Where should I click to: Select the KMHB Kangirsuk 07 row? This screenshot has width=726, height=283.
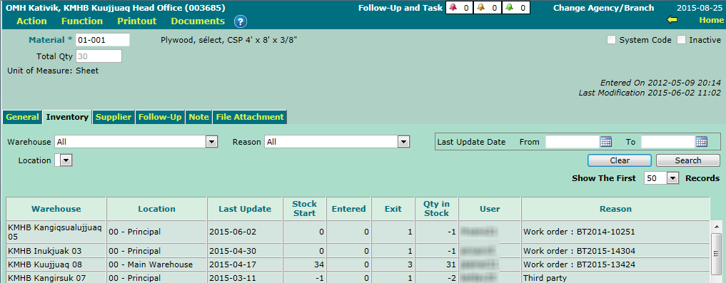click(x=358, y=278)
